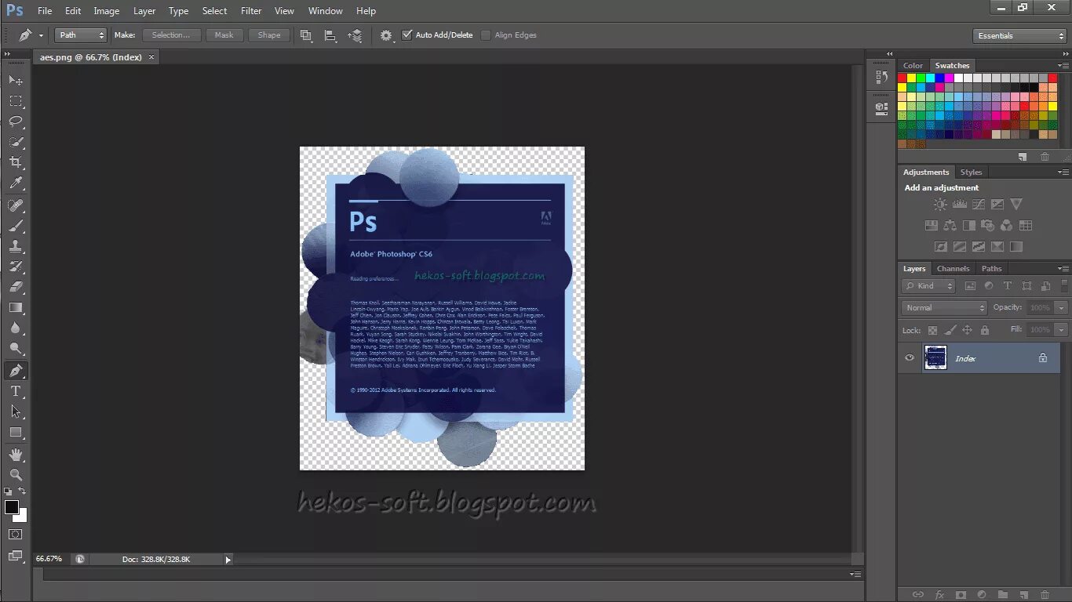The height and width of the screenshot is (602, 1072).
Task: Click the Lock transparent pixels icon
Action: point(933,329)
